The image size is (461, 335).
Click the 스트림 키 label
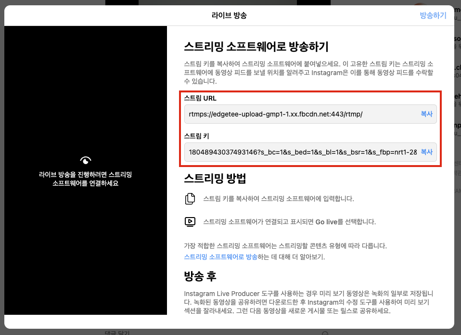196,136
